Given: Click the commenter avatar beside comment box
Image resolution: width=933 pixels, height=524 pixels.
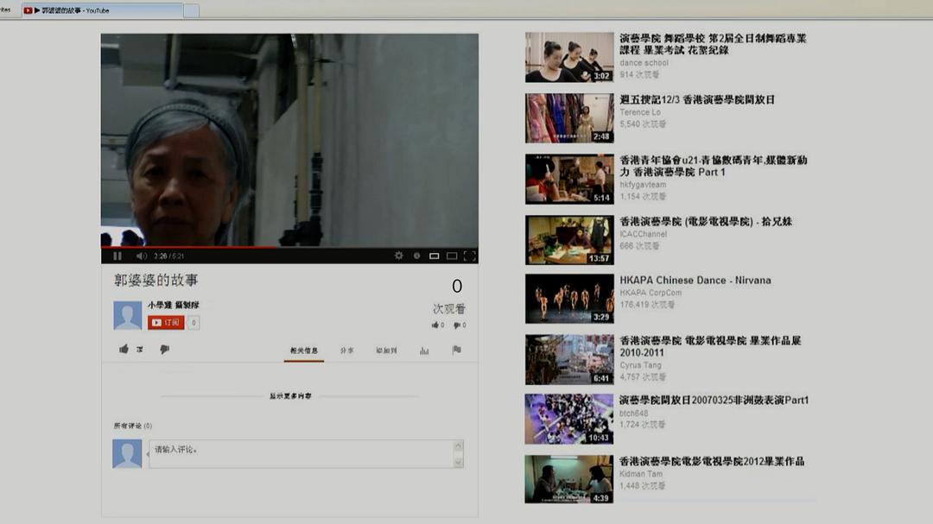Looking at the screenshot, I should coord(127,454).
